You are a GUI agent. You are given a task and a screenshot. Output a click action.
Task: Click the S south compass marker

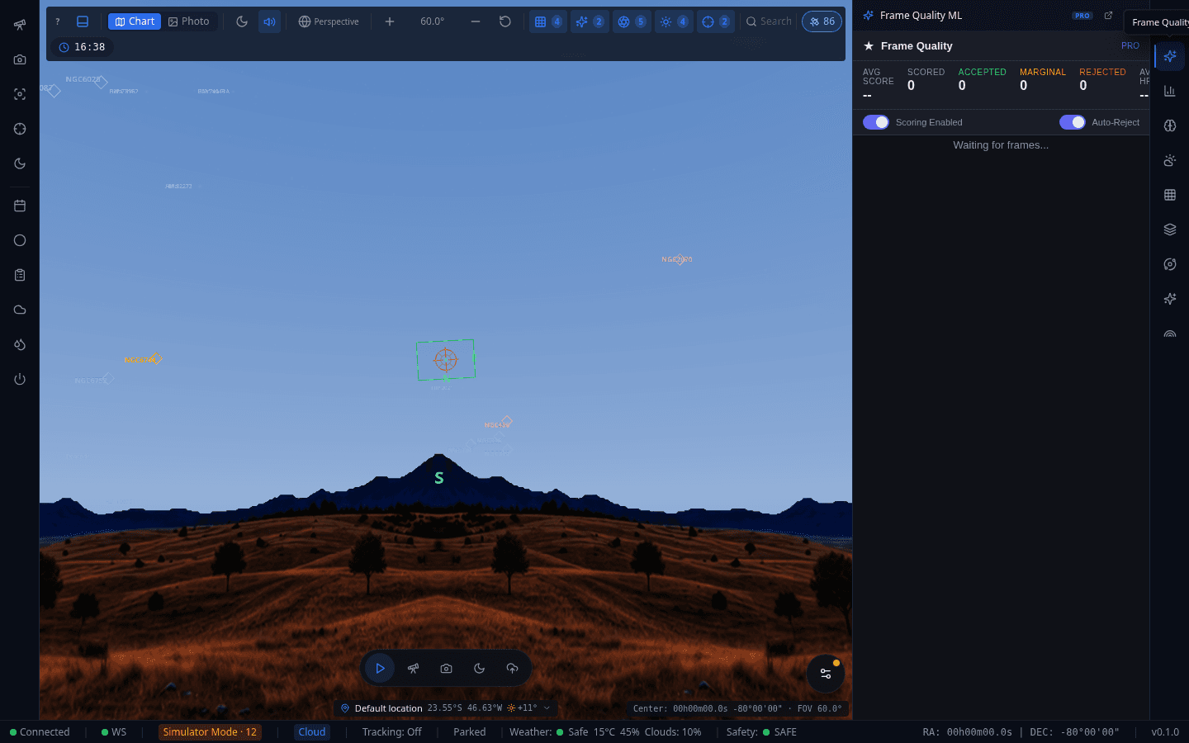tap(439, 478)
